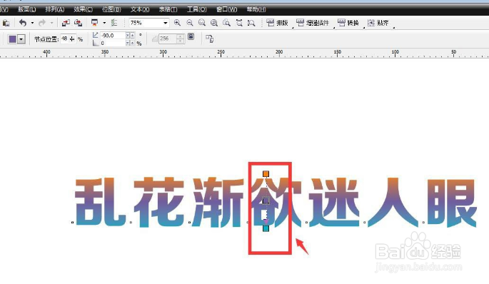
Task: Click the Zoom to Page Width icon
Action: (x=239, y=23)
